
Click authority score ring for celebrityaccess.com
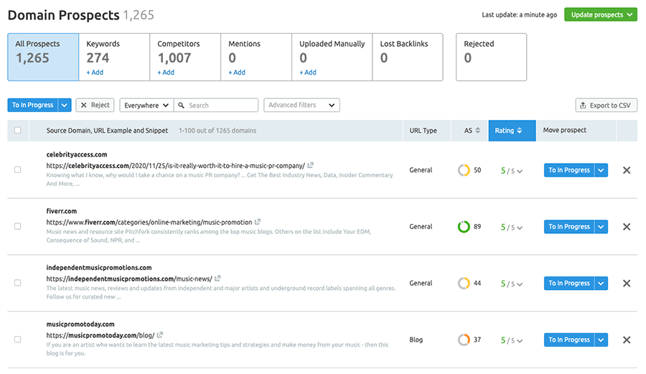click(x=464, y=170)
